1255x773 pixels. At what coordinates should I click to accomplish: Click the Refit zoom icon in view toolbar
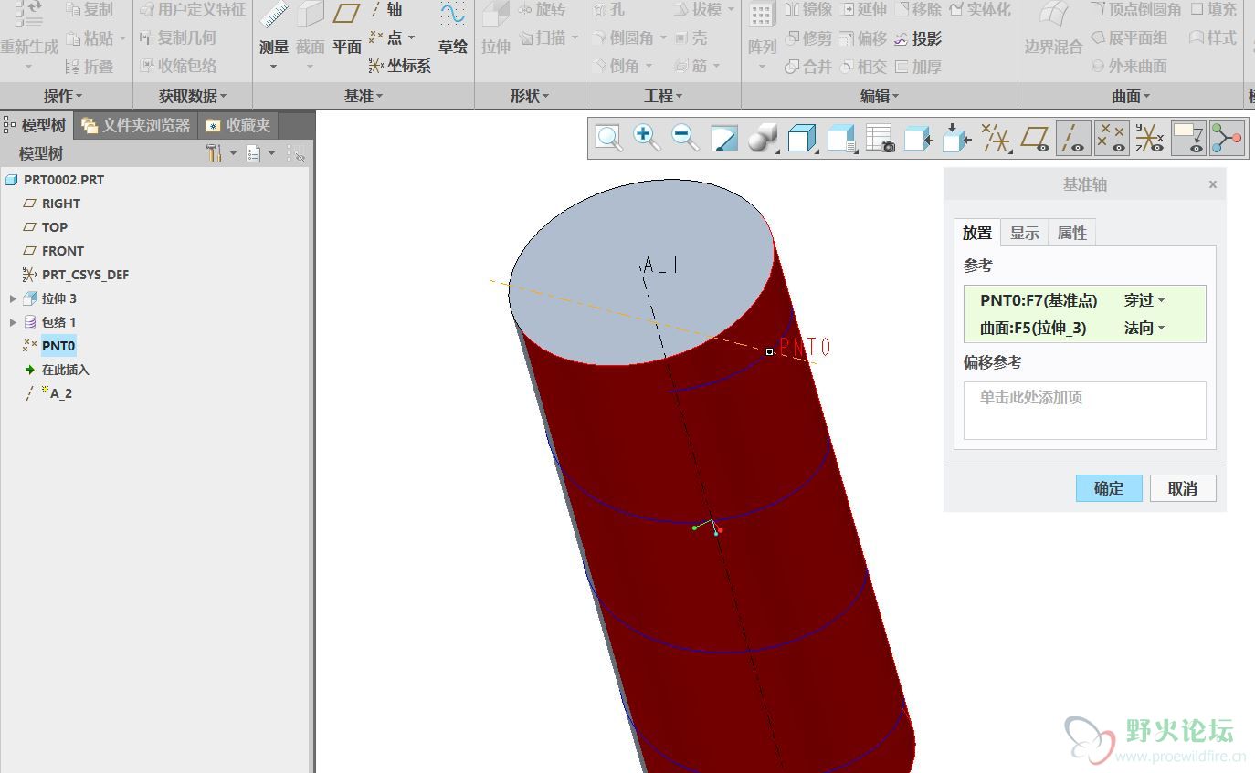tap(608, 139)
